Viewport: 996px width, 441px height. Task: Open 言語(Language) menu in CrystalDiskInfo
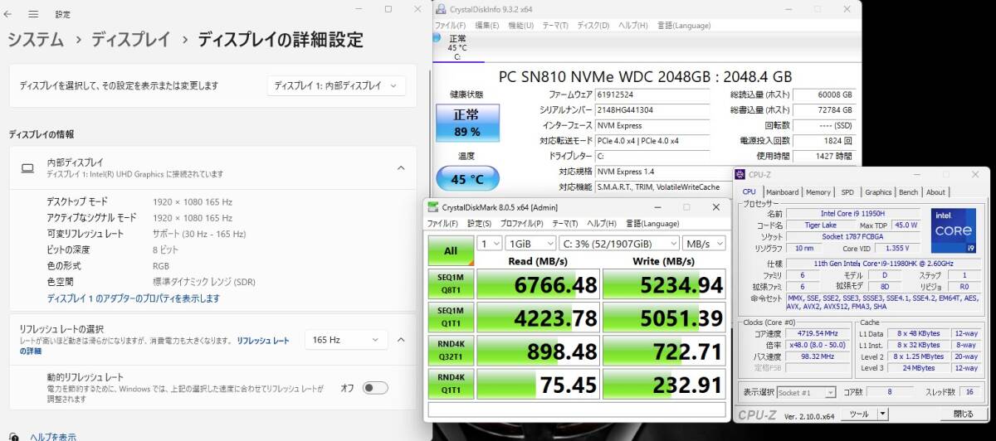[x=684, y=26]
